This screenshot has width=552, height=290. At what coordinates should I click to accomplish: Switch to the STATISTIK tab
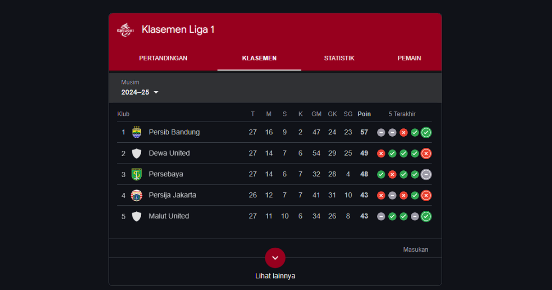339,58
